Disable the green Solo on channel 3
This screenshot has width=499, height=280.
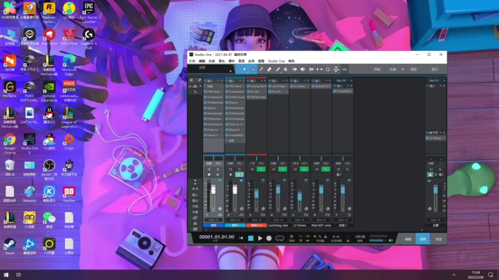[x=261, y=169]
